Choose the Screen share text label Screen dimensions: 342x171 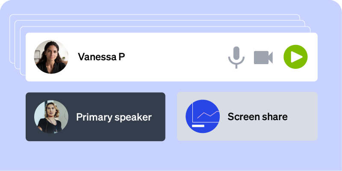(258, 117)
